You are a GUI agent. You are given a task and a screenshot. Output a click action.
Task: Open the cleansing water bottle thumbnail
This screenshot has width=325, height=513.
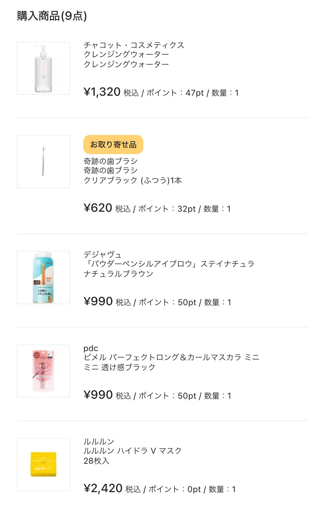(43, 68)
